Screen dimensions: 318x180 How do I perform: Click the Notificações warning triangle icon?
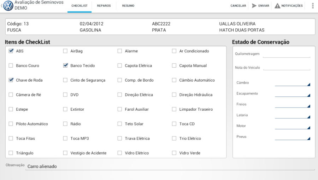(x=277, y=6)
